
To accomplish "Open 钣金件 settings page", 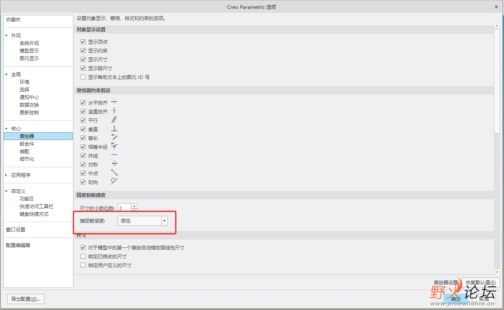I will [x=27, y=144].
